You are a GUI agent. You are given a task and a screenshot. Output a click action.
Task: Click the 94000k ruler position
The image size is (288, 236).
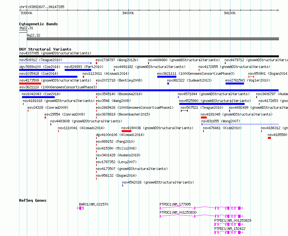[x=128, y=13]
